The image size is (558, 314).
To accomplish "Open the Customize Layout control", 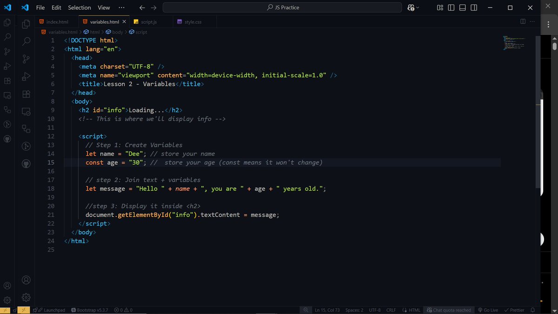I will point(440,7).
